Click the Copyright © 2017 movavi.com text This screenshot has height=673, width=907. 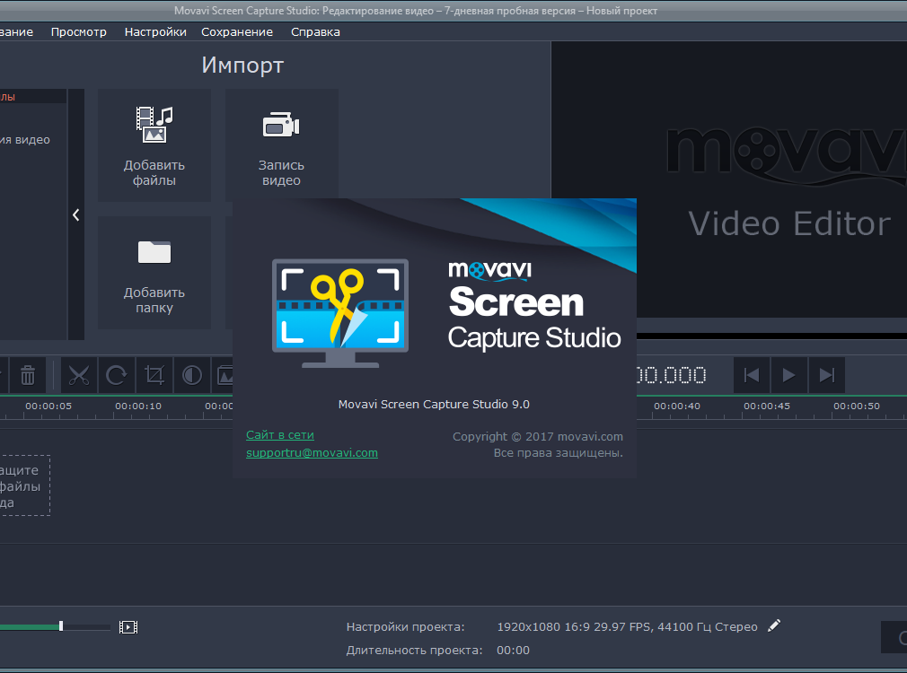click(538, 436)
